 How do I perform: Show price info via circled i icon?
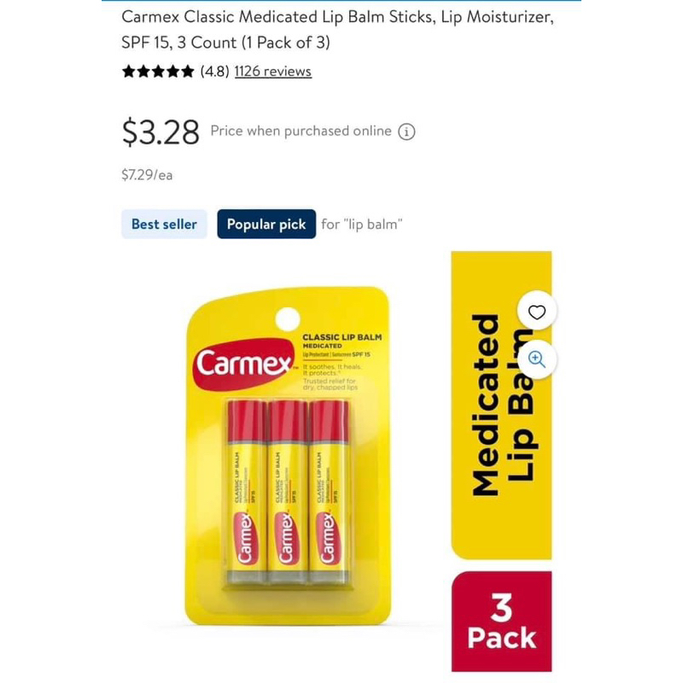pyautogui.click(x=406, y=131)
